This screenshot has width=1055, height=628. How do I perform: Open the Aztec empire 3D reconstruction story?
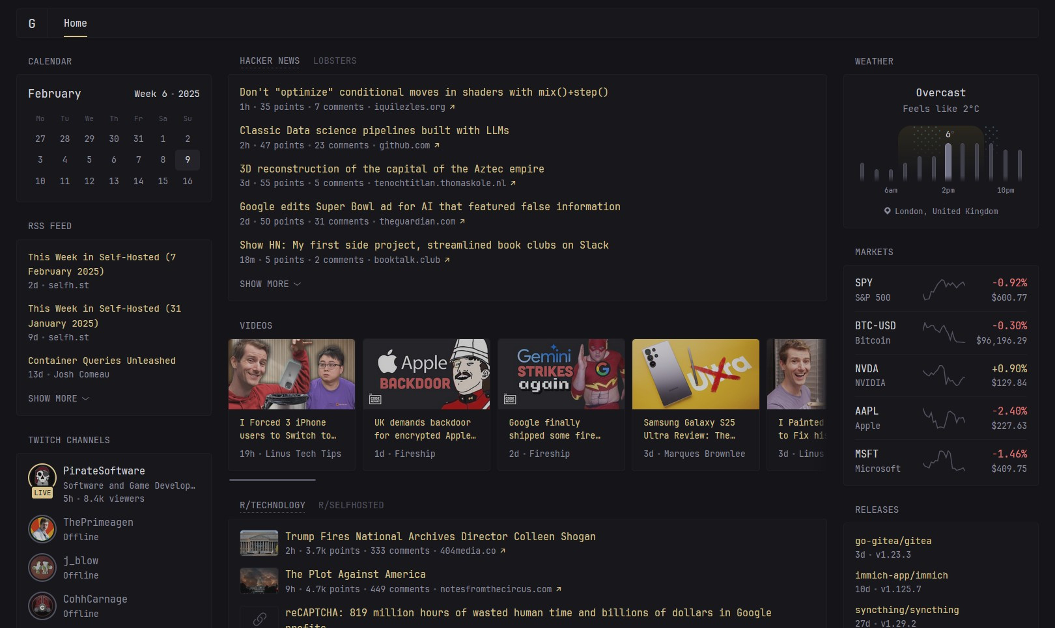point(392,169)
